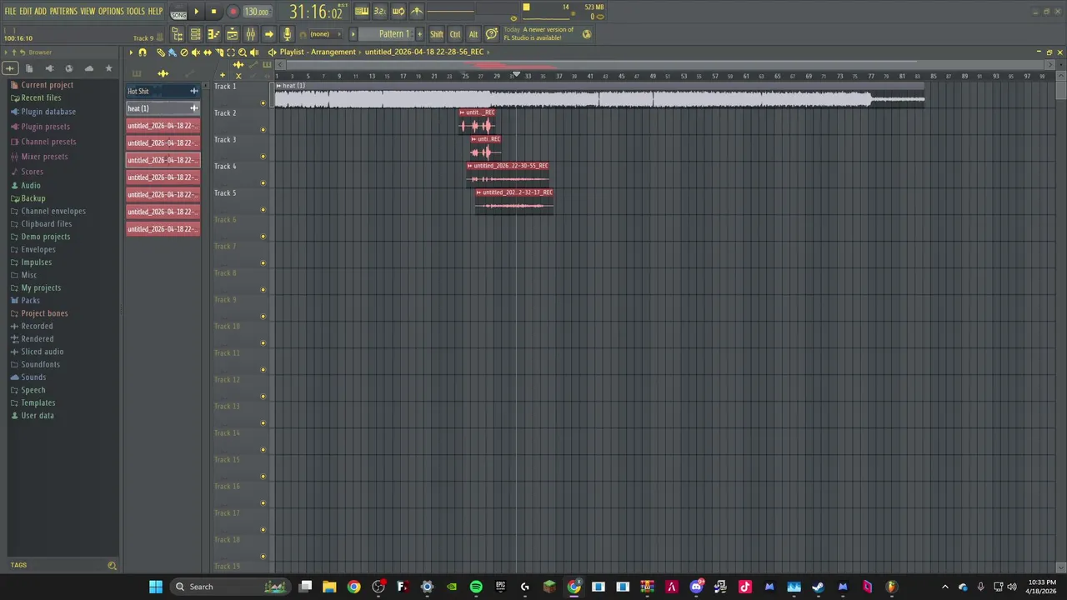Toggle countdown before recording
Image resolution: width=1067 pixels, height=600 pixels.
[379, 12]
